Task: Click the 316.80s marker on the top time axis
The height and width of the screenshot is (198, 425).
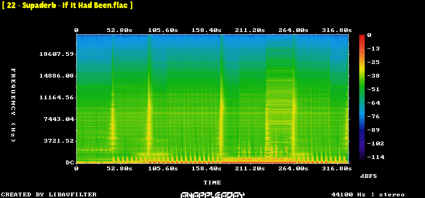Action: click(x=336, y=30)
